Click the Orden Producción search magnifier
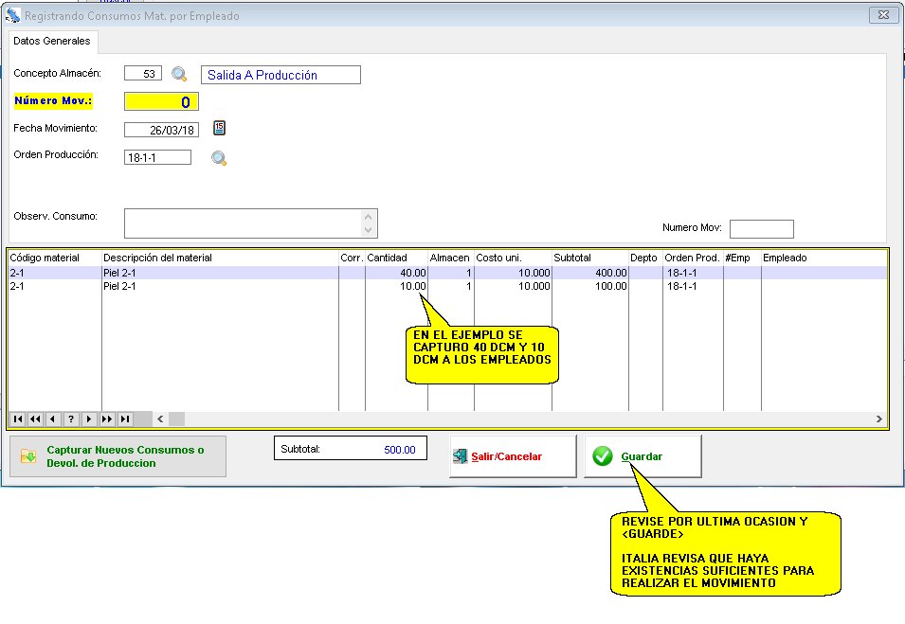Screen dimensions: 905x624 219,158
